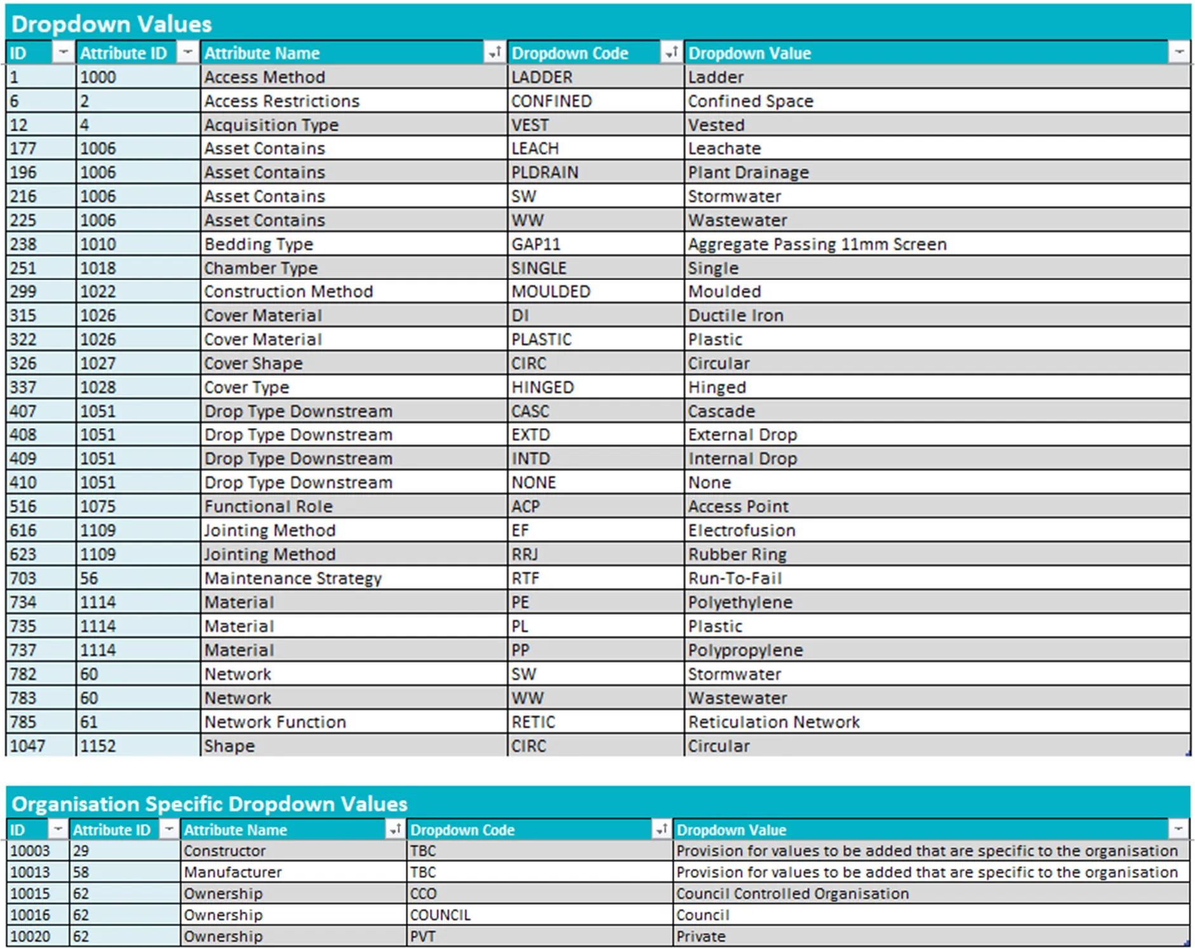Screen dimensions: 1195x948
Task: Select the Reticulation Network value cell
Action: [x=937, y=721]
